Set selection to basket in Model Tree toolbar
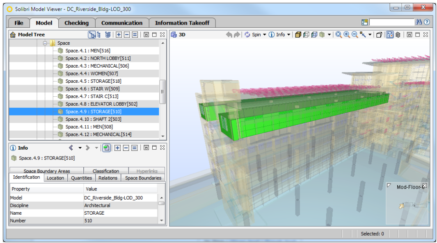The height and width of the screenshot is (243, 437). click(135, 34)
